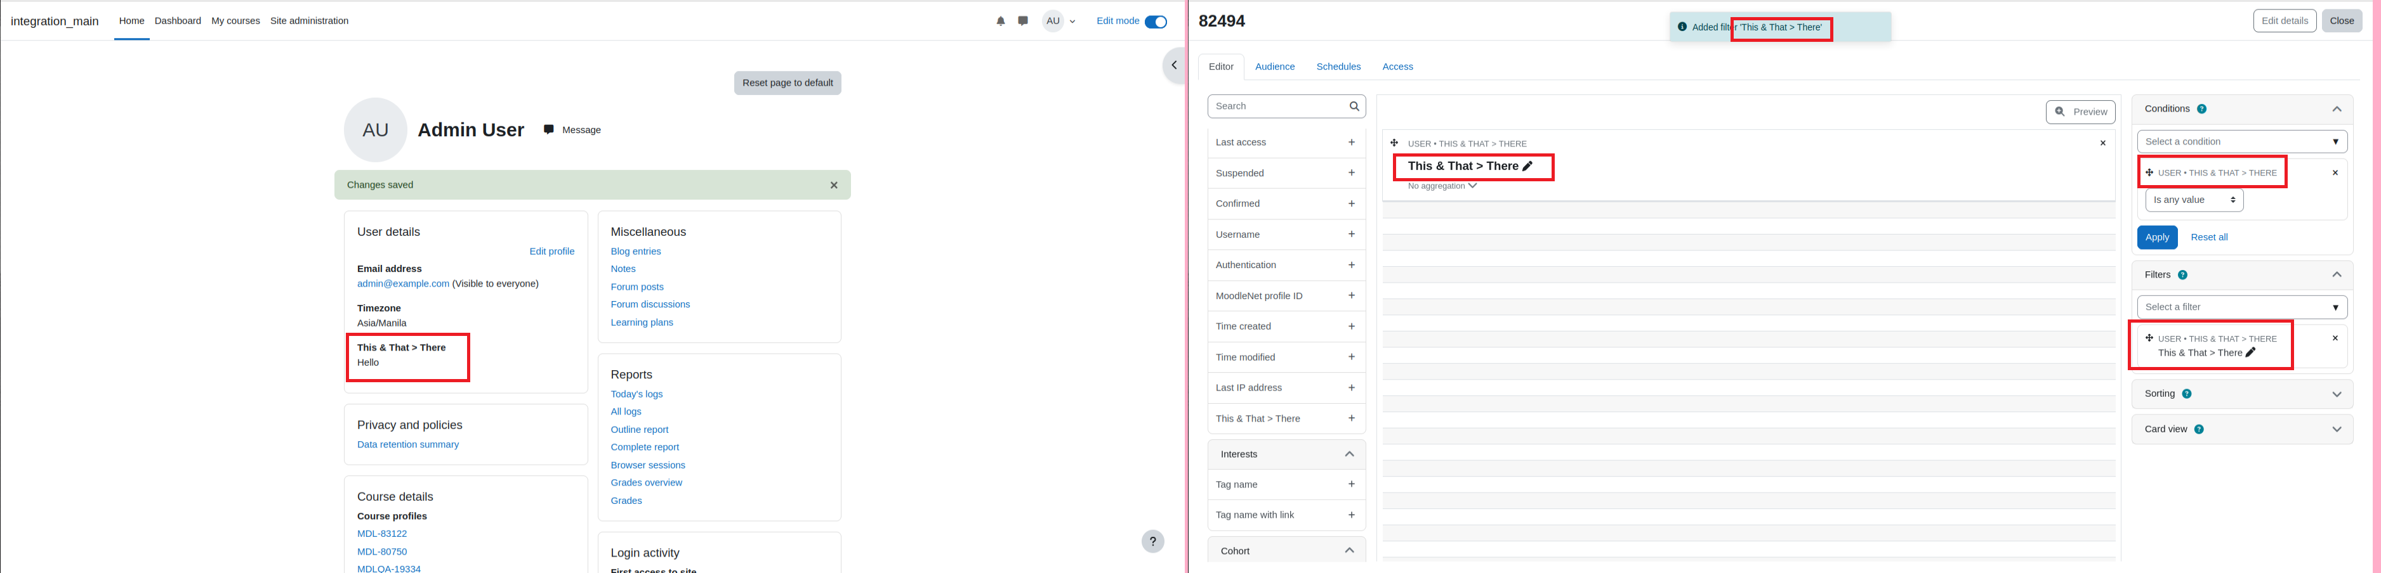Remove the filter with X
2381x573 pixels.
click(2335, 338)
